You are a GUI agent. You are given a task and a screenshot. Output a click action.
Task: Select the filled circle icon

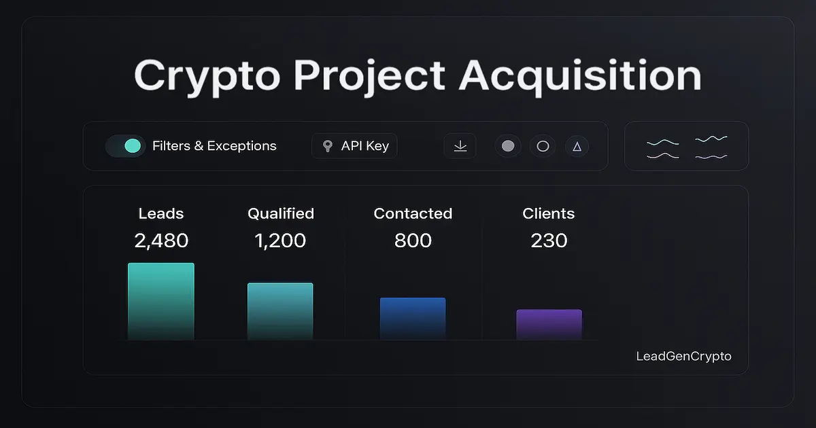tap(508, 146)
